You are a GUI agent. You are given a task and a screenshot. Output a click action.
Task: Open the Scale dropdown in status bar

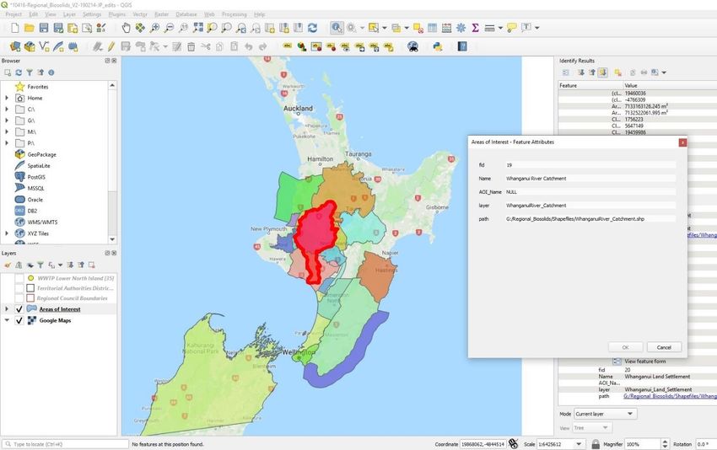(579, 444)
